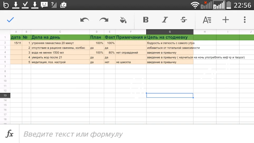Tap the message notification icon in status bar
254x143 pixels.
tap(44, 5)
